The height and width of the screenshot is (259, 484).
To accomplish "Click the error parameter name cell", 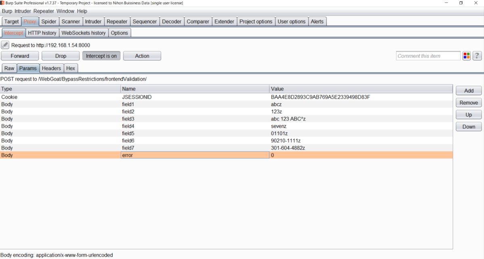I will point(195,155).
